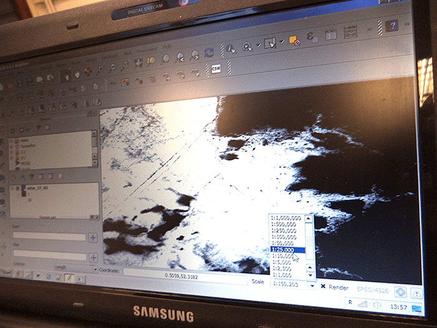The height and width of the screenshot is (328, 437).
Task: Open the help question mark icon
Action: tap(391, 26)
